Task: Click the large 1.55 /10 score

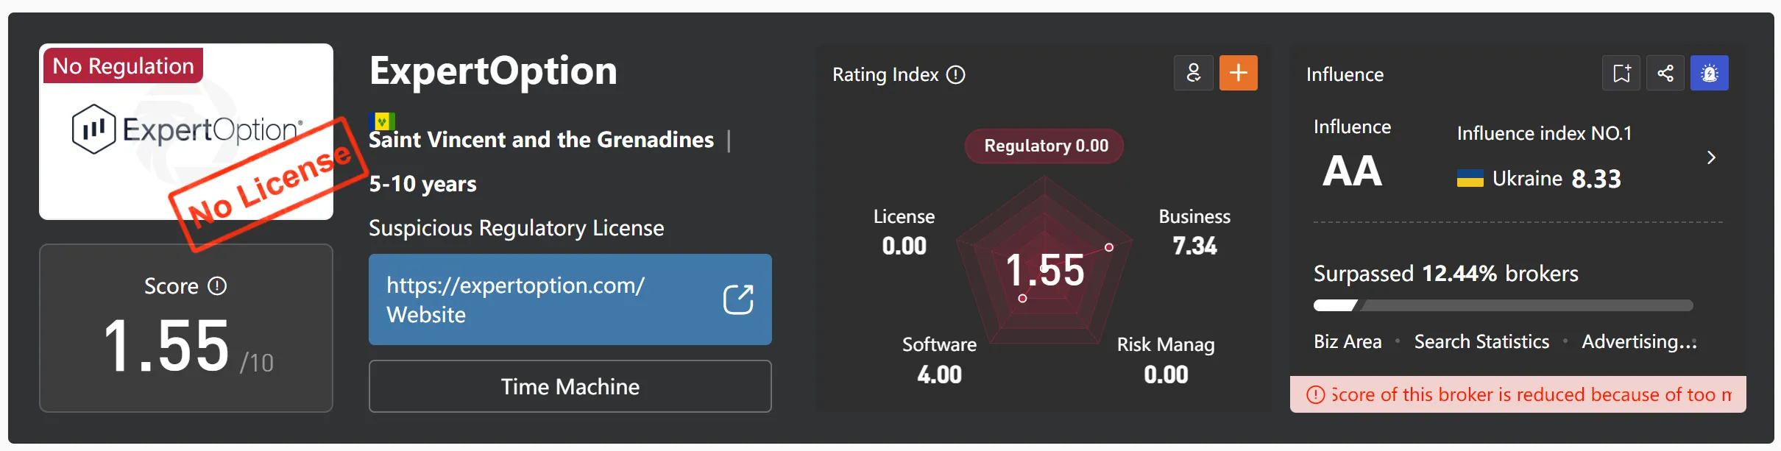Action: 188,346
